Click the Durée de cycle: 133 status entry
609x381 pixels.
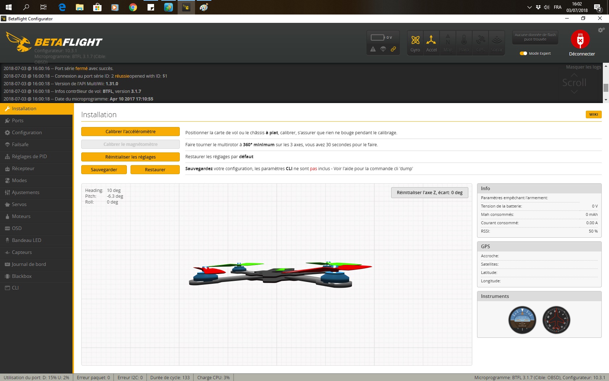coord(170,377)
